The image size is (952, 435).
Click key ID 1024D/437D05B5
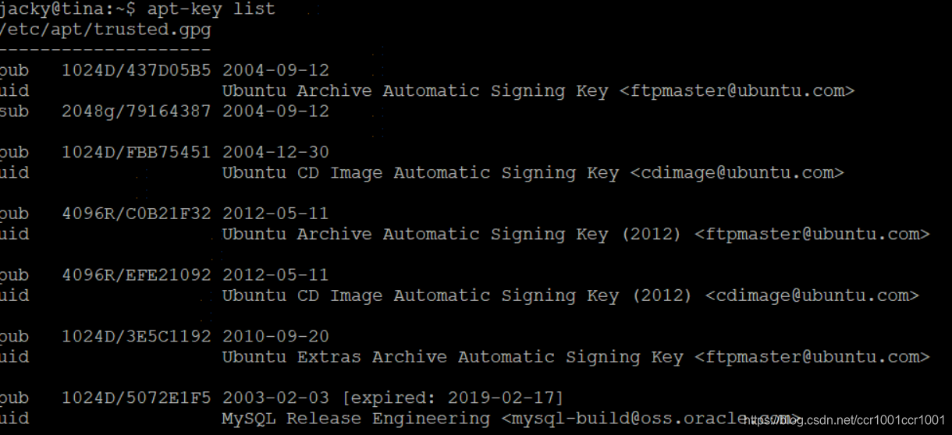coord(136,70)
